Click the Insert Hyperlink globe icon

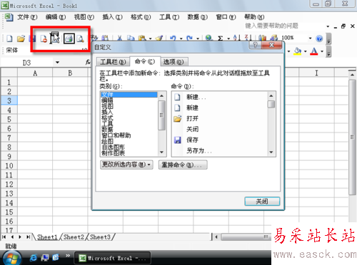point(209,38)
